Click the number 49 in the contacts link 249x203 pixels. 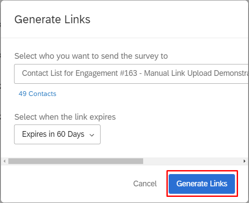22,94
